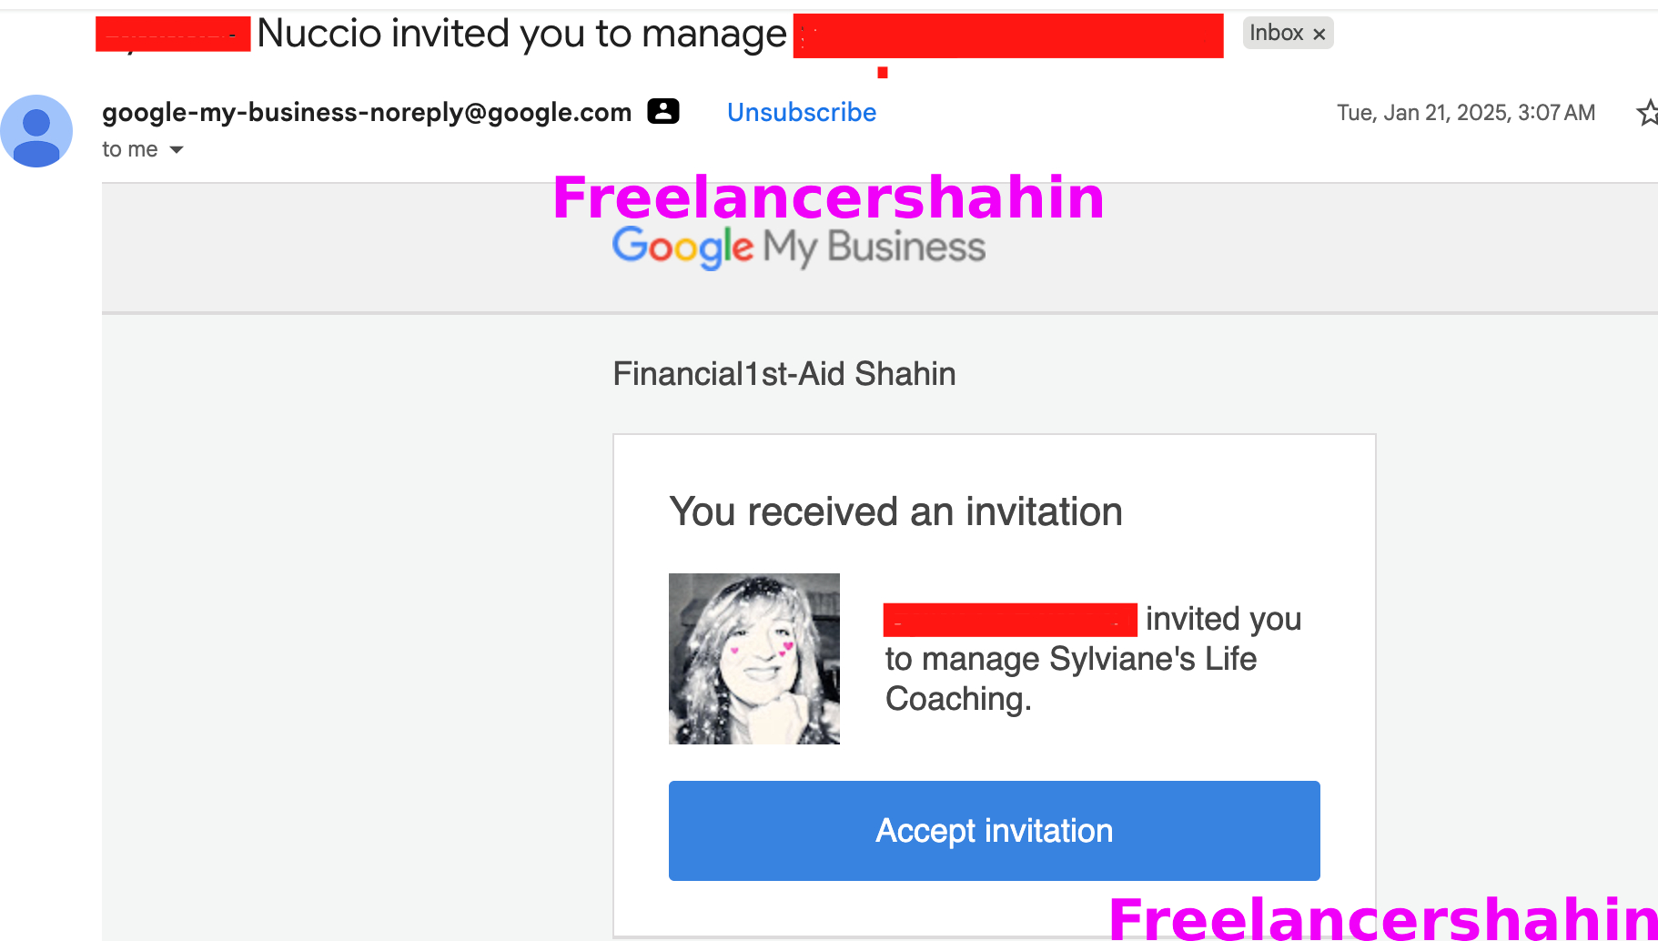
Task: Remove the Inbox label with its X
Action: [1319, 34]
